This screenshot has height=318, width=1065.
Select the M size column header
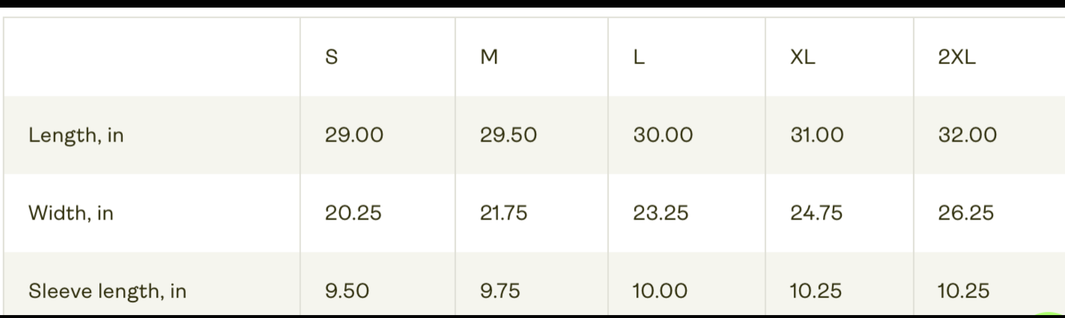489,57
